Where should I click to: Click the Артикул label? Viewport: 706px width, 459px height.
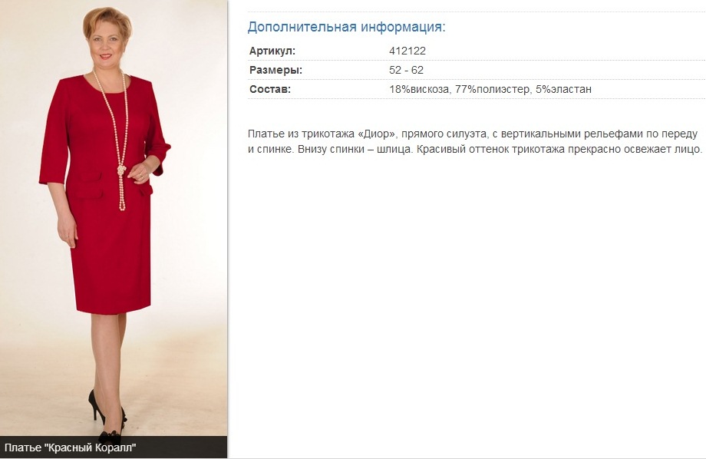tap(272, 51)
